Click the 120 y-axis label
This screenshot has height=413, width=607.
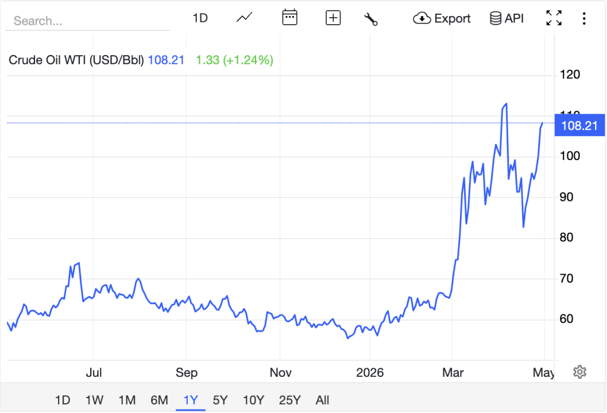(570, 74)
